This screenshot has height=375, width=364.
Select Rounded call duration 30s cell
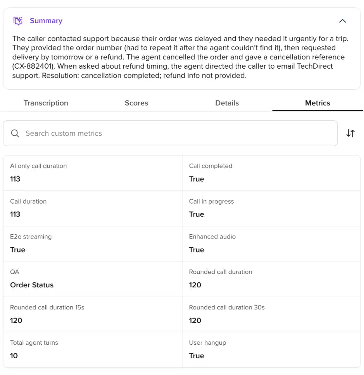[271, 315]
